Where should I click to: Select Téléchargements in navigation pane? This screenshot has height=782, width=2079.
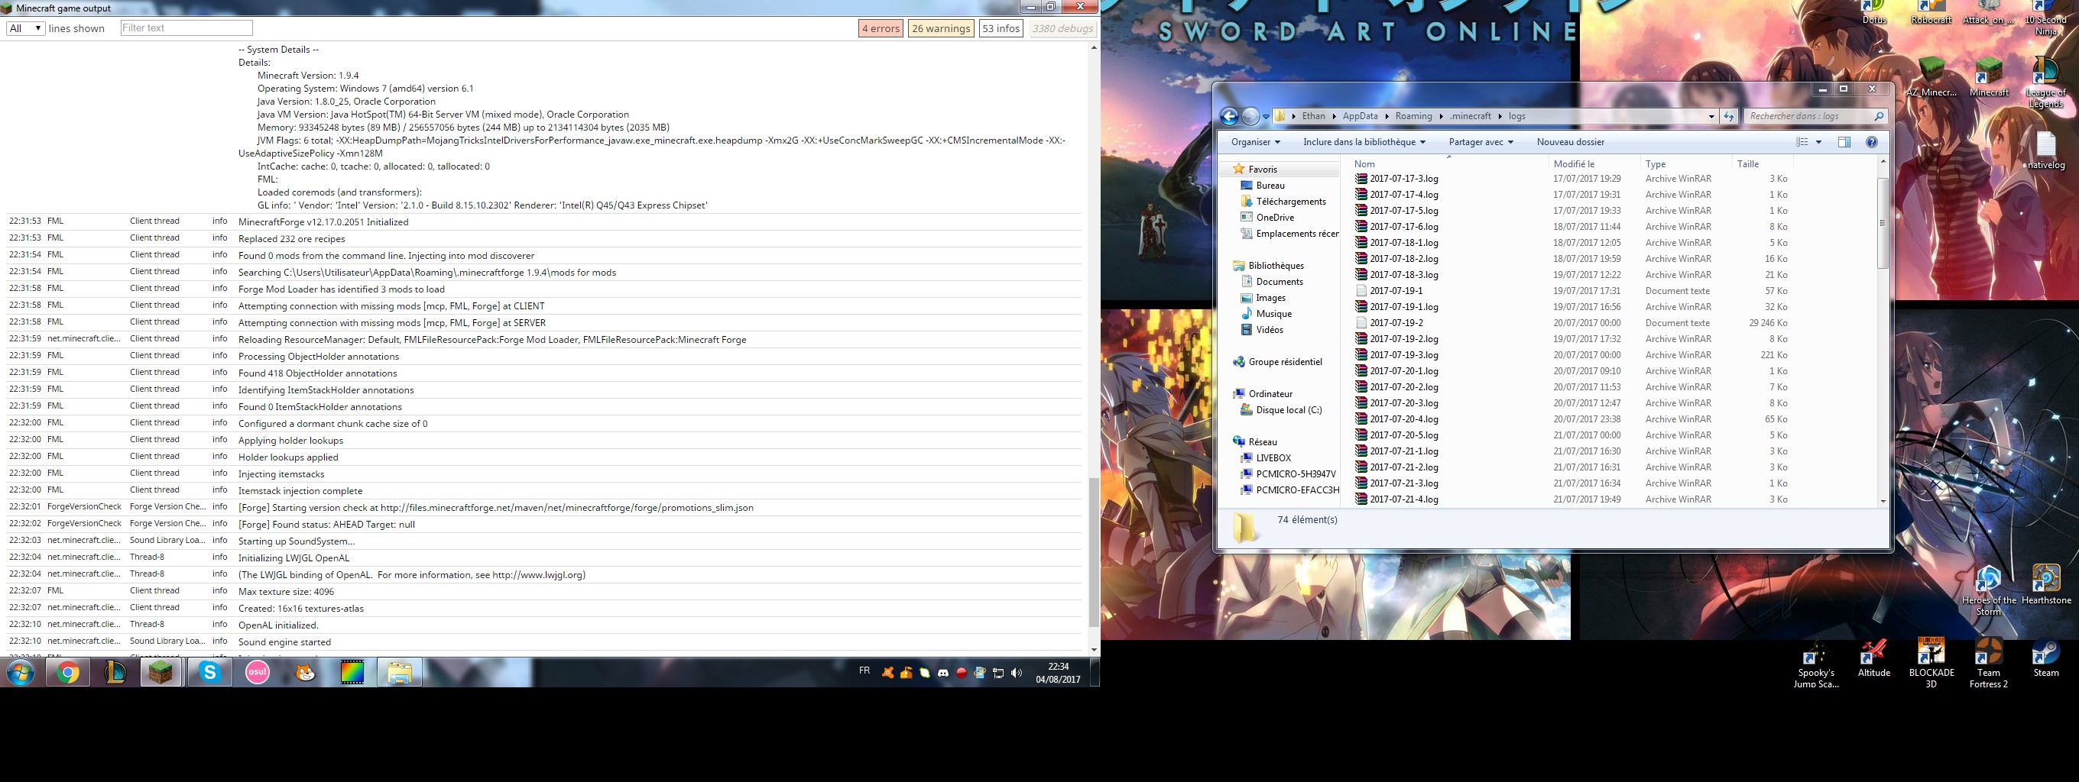click(1290, 202)
